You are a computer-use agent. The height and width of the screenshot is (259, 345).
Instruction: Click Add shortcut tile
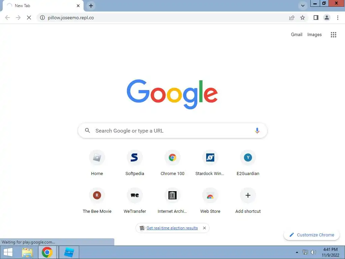coord(248,201)
